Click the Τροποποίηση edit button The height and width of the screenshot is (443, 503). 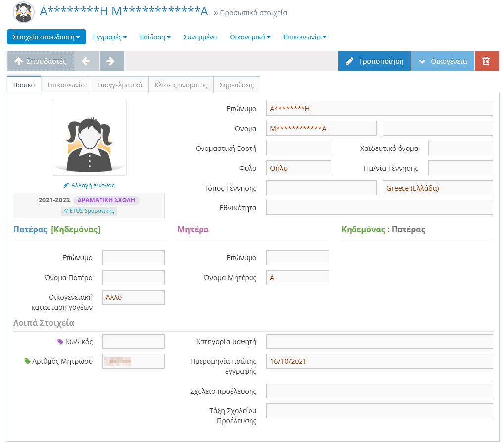[374, 61]
